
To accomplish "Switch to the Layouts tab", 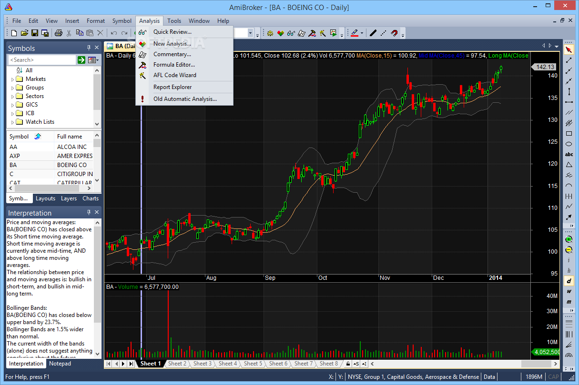I will click(x=46, y=198).
